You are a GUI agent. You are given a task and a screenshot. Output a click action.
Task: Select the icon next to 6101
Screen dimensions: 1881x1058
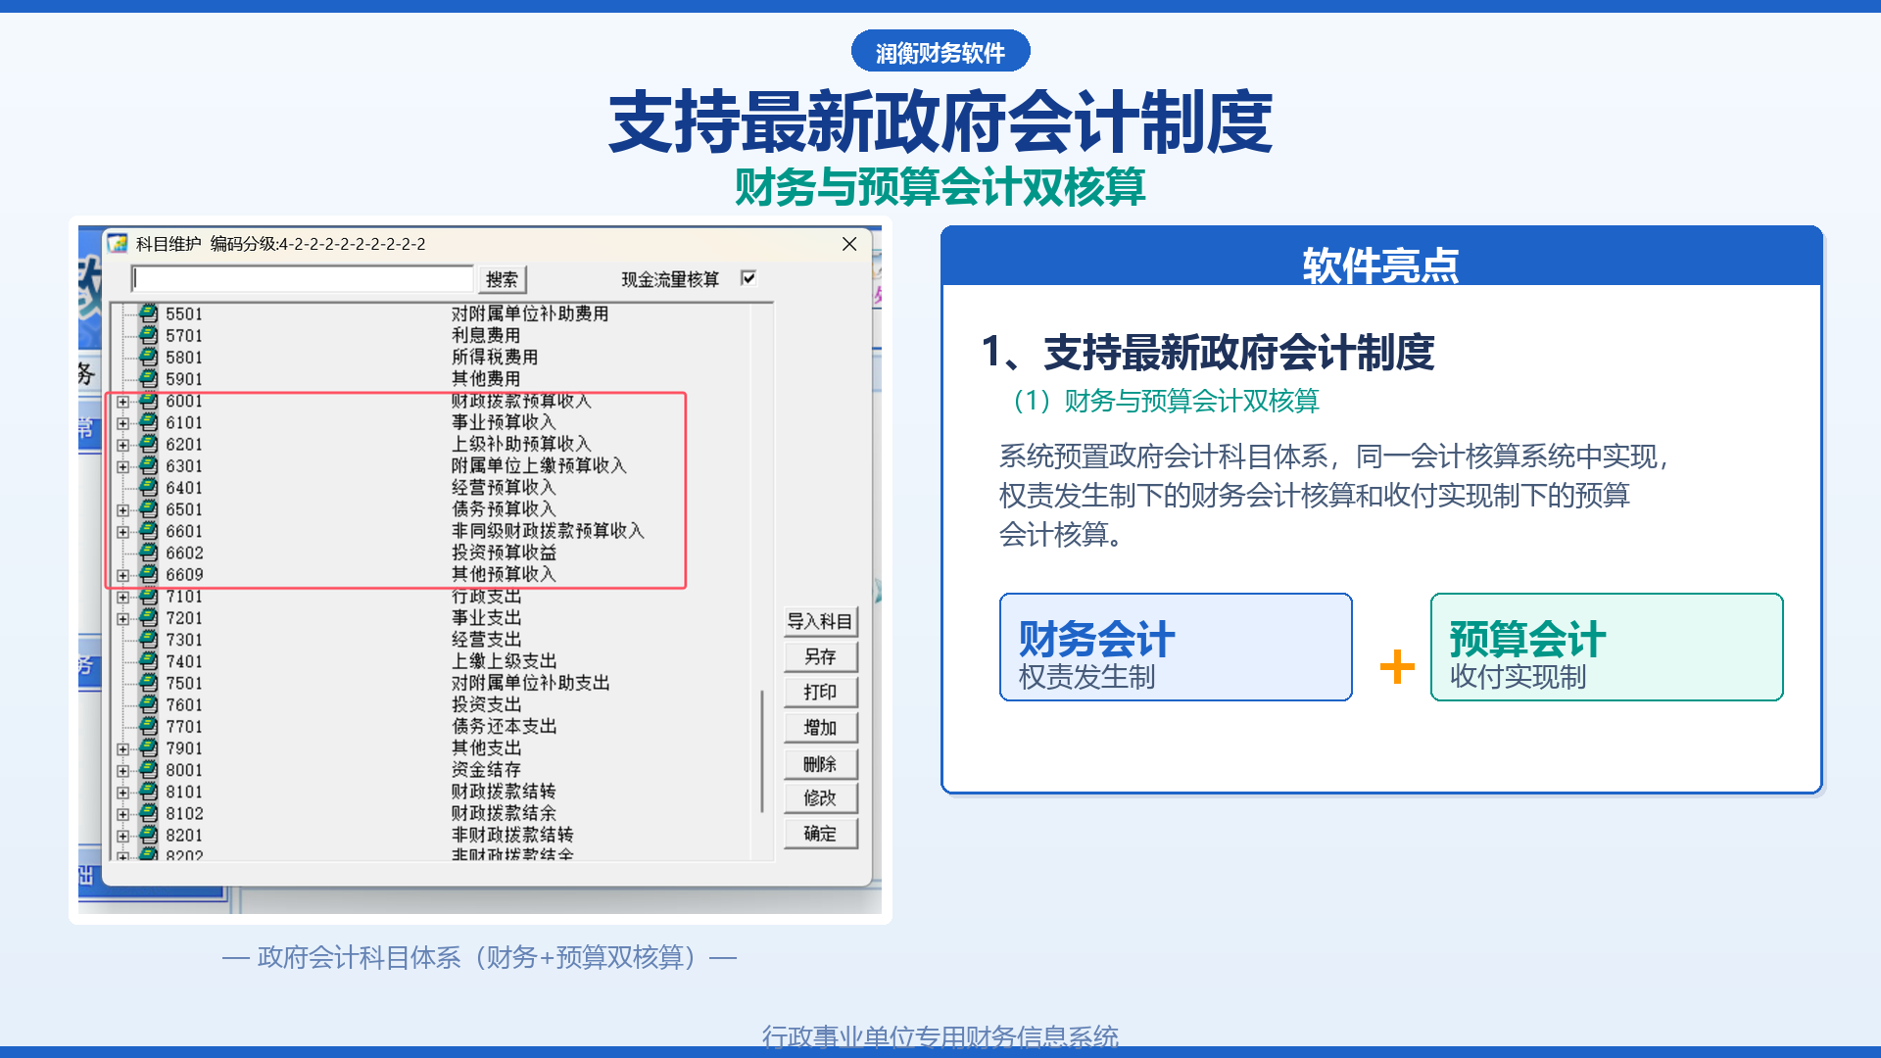pos(148,422)
